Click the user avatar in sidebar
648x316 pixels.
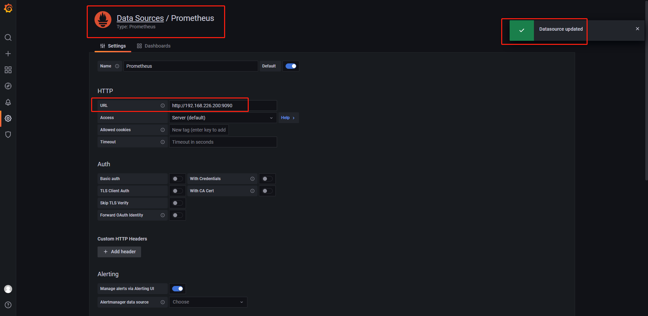[8, 289]
